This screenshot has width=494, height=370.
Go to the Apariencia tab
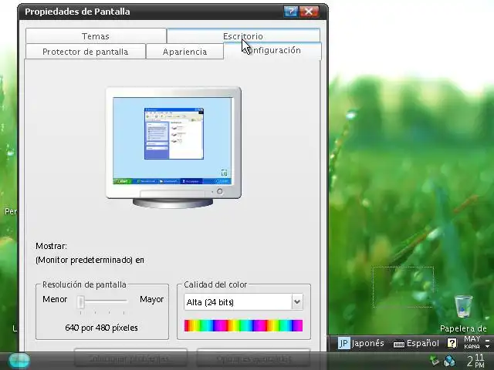[x=185, y=52]
